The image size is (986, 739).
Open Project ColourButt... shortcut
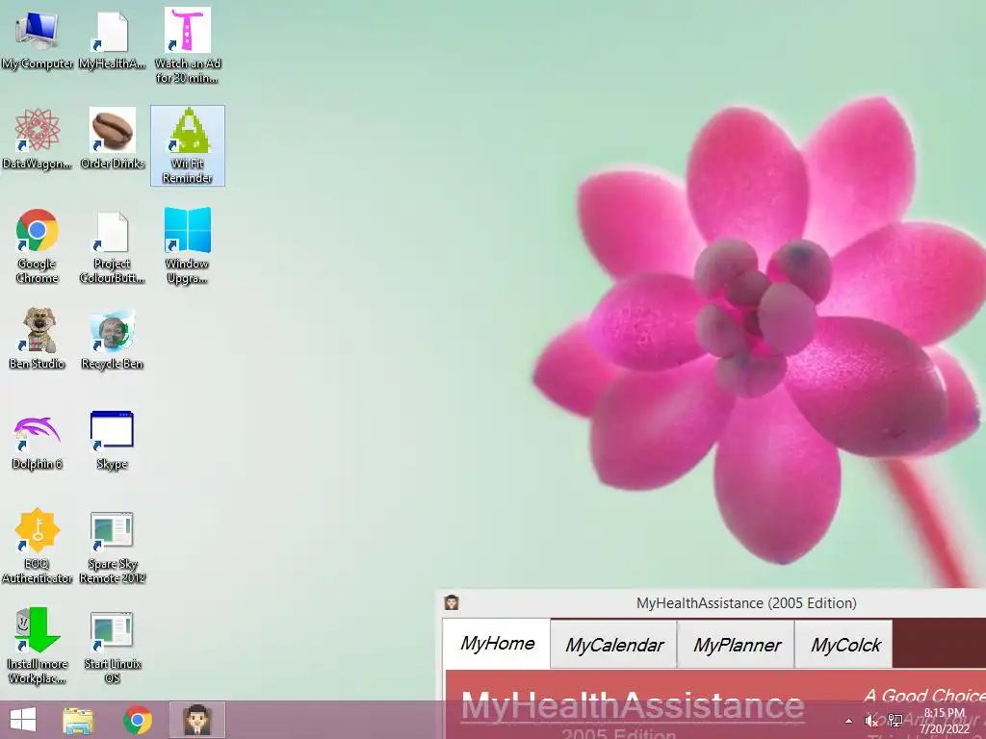pos(112,245)
